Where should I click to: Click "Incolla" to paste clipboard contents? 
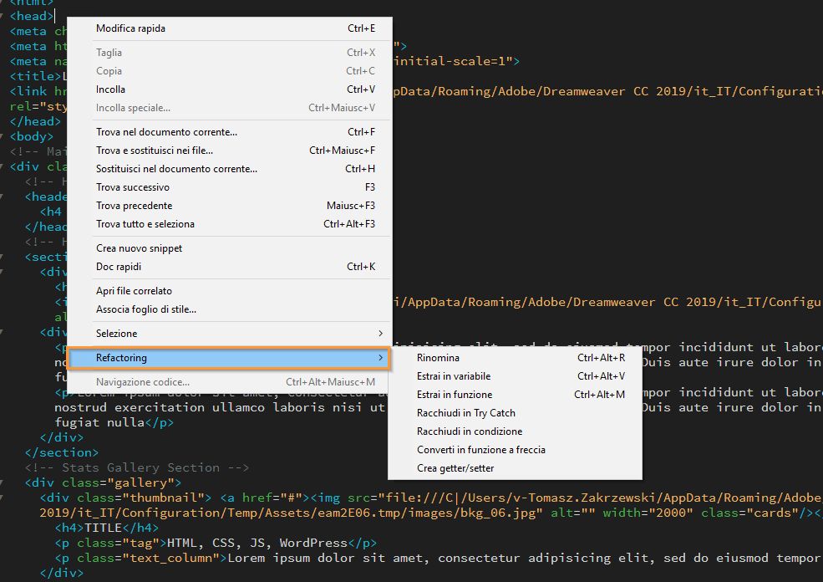109,89
